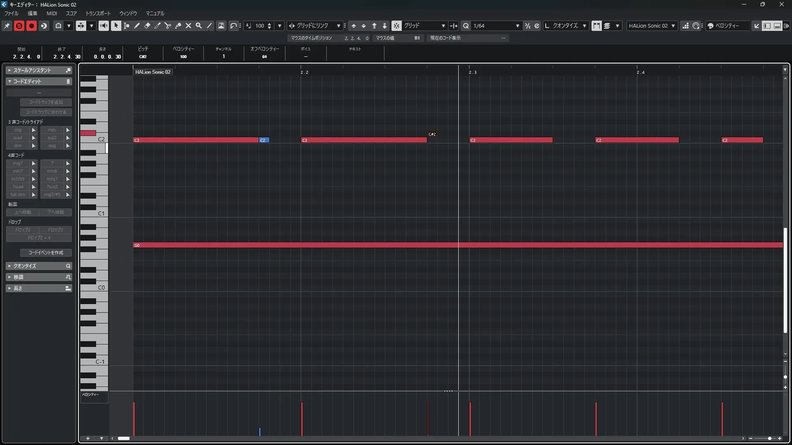Toggle acoustic feedback speaker button
The height and width of the screenshot is (445, 792).
point(104,26)
